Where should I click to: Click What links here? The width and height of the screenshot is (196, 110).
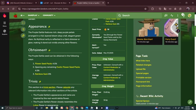[143, 61]
